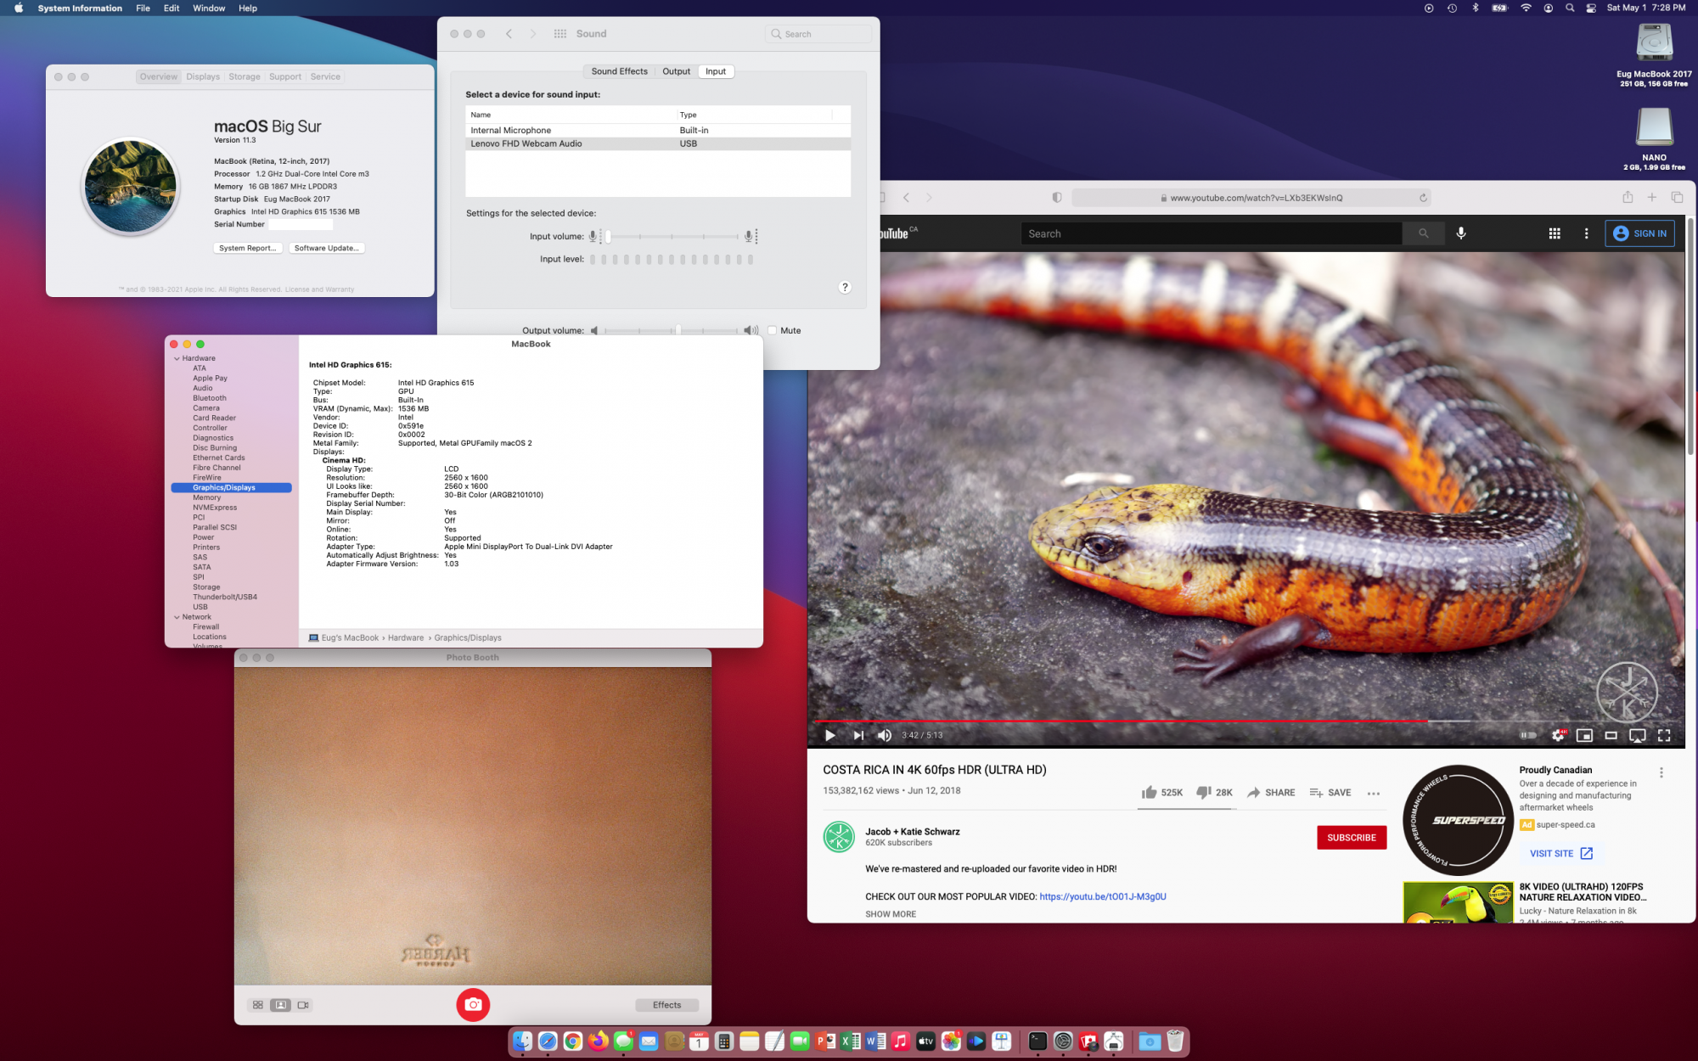Image resolution: width=1698 pixels, height=1061 pixels.
Task: Start a YouTube voice search with the microphone
Action: coord(1461,233)
